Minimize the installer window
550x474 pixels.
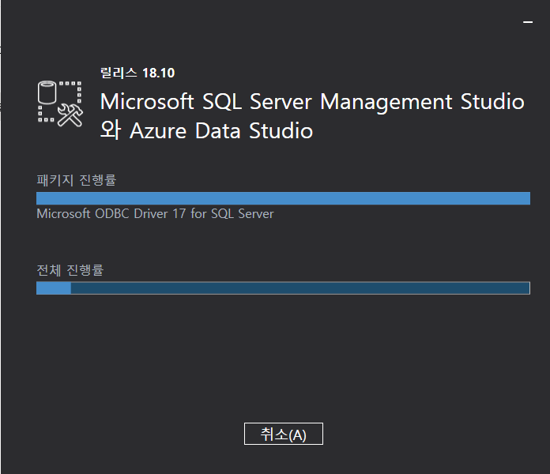[528, 22]
